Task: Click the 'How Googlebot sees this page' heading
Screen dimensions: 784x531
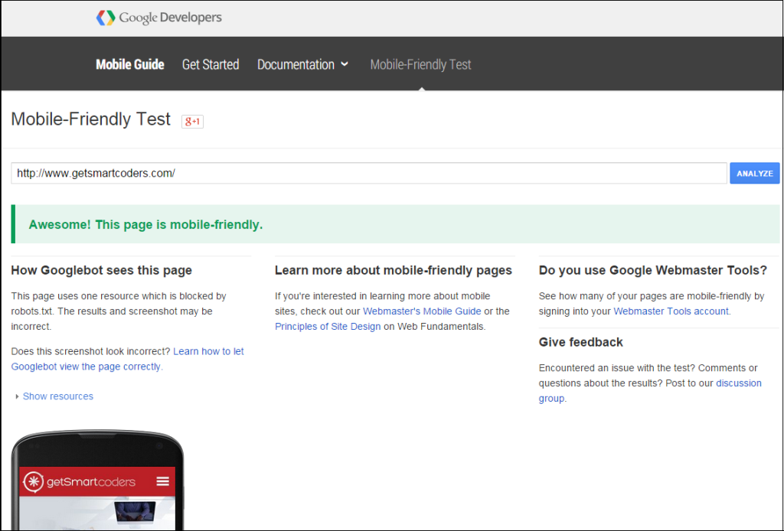Action: pos(102,270)
